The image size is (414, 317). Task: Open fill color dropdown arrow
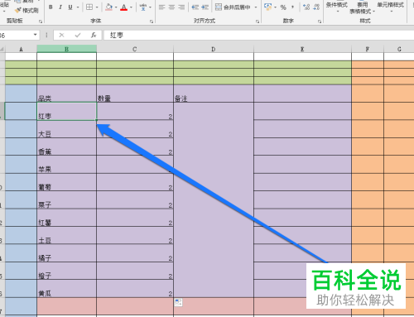pyautogui.click(x=116, y=7)
